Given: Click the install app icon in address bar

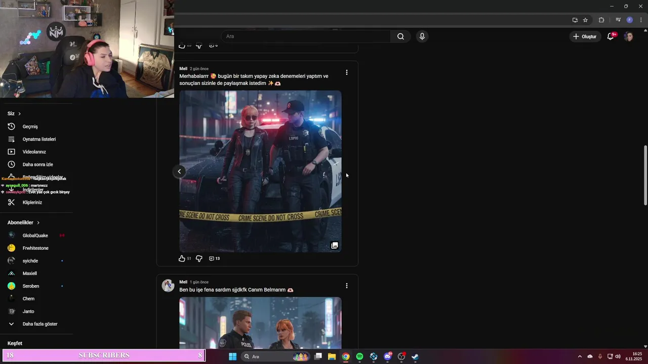Looking at the screenshot, I should pyautogui.click(x=575, y=20).
